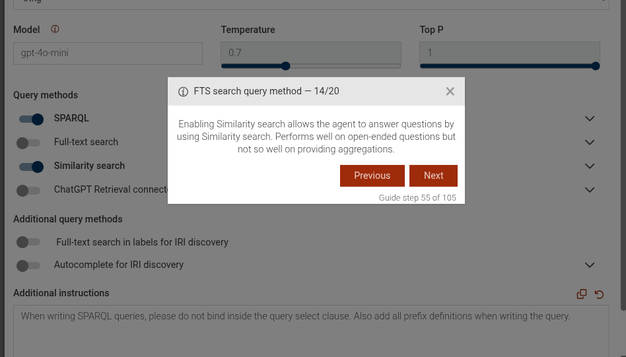Click the copy instructions icon
The width and height of the screenshot is (626, 357).
(582, 294)
